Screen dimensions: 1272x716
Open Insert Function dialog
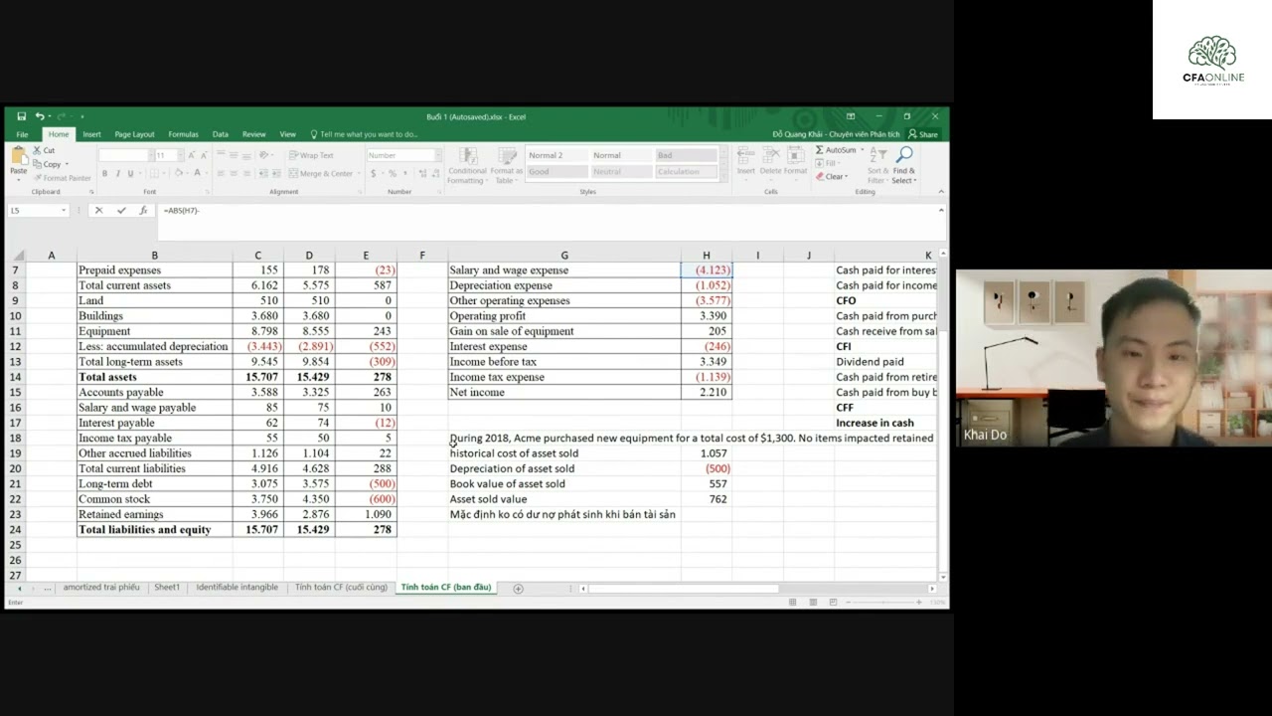tap(143, 210)
